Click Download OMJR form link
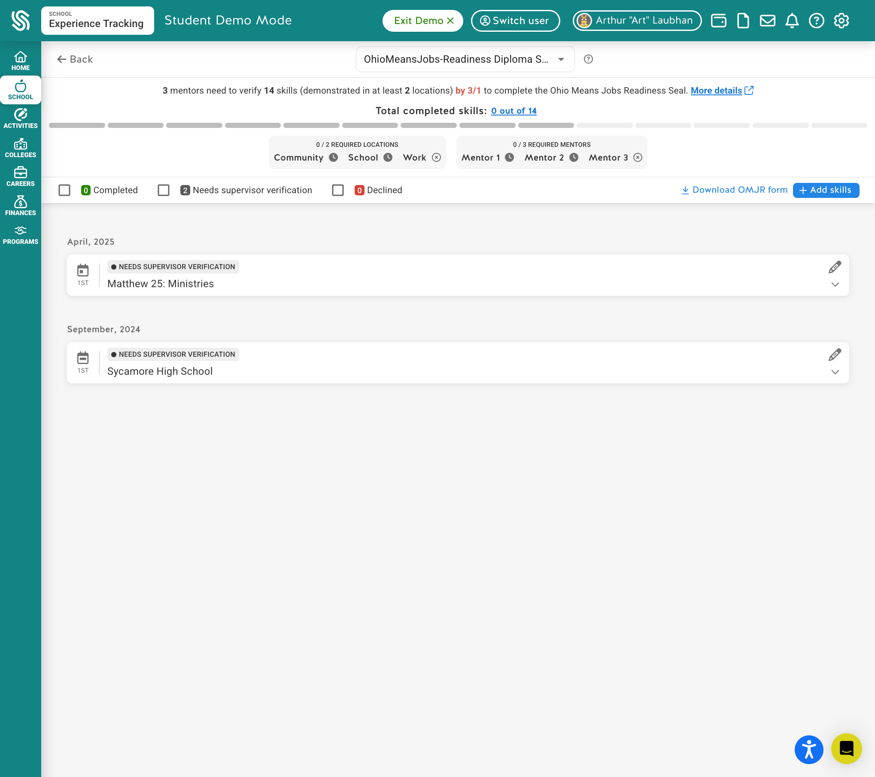The height and width of the screenshot is (777, 875). pyautogui.click(x=735, y=190)
